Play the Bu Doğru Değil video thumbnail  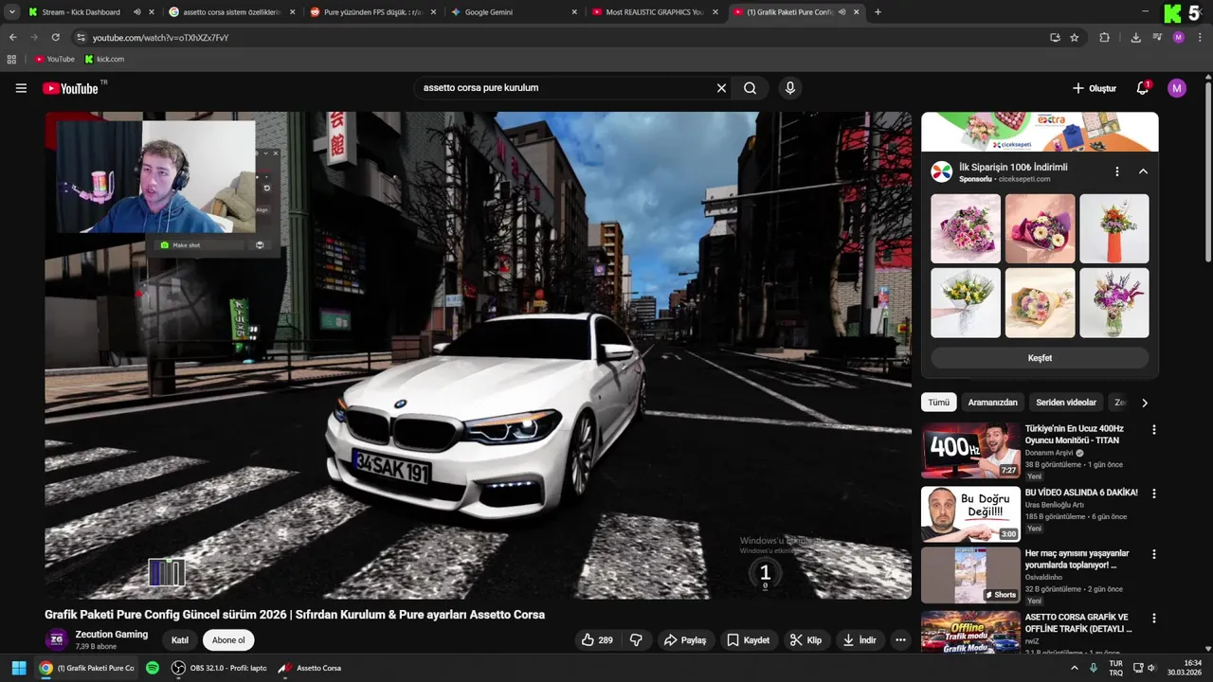tap(970, 513)
